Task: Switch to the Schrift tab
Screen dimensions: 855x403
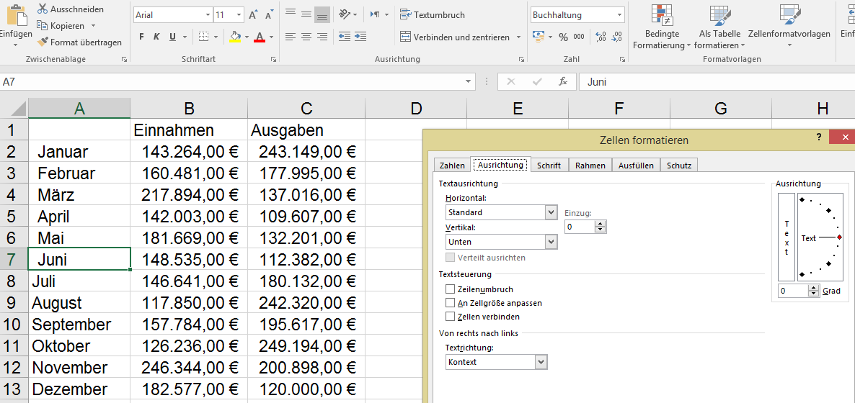Action: tap(549, 166)
